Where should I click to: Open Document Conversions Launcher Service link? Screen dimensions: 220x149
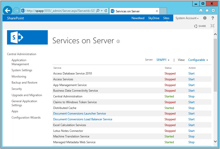coord(79,114)
